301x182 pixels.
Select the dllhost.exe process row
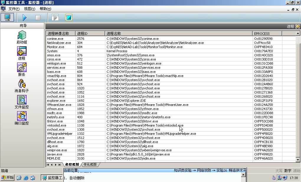tap(171, 142)
